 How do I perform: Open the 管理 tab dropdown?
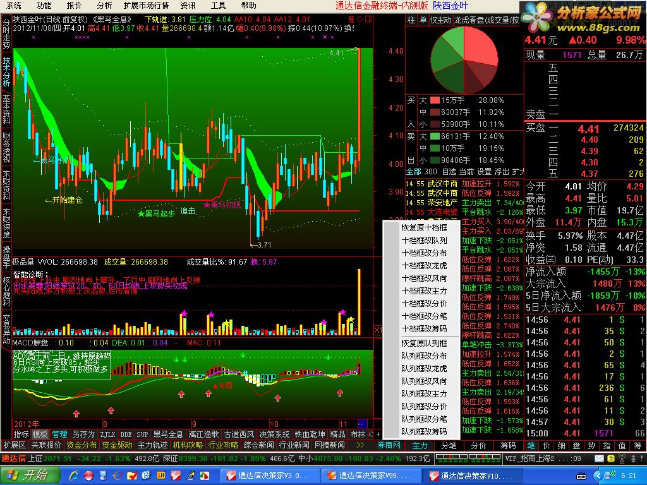59,434
